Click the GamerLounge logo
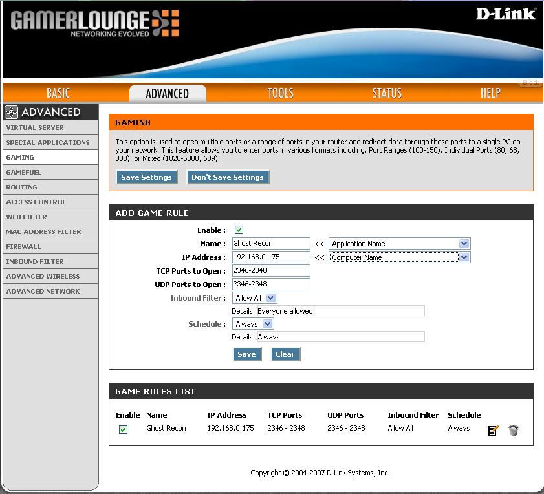The height and width of the screenshot is (494, 544). tap(94, 23)
